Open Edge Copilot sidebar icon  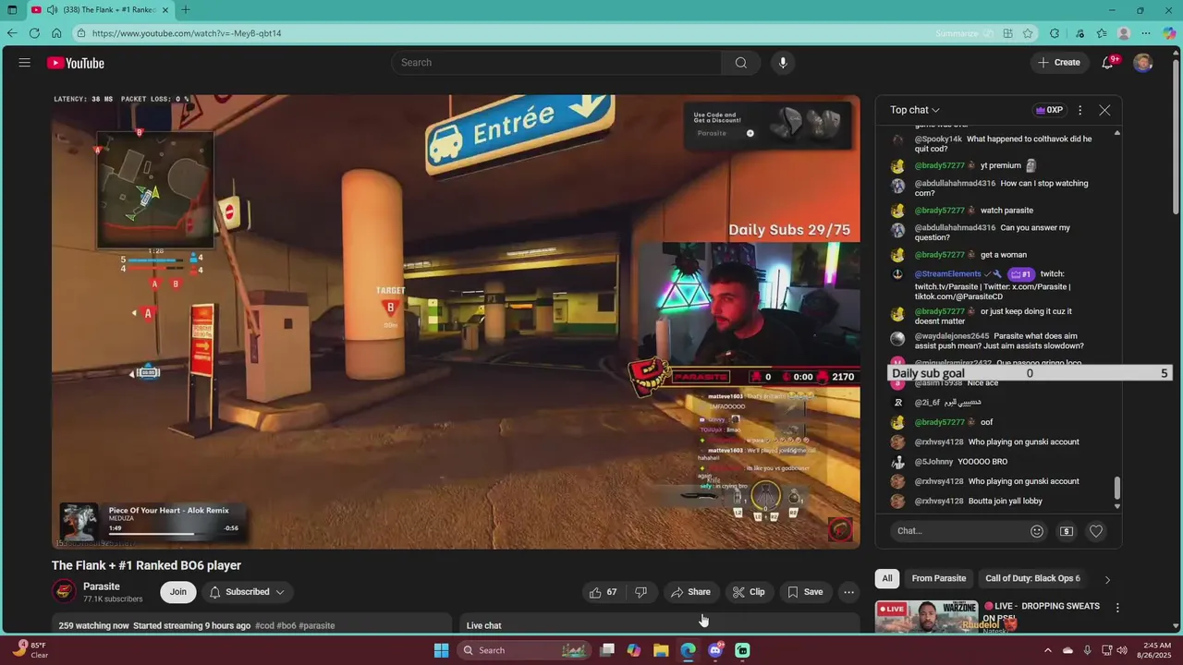click(1169, 33)
